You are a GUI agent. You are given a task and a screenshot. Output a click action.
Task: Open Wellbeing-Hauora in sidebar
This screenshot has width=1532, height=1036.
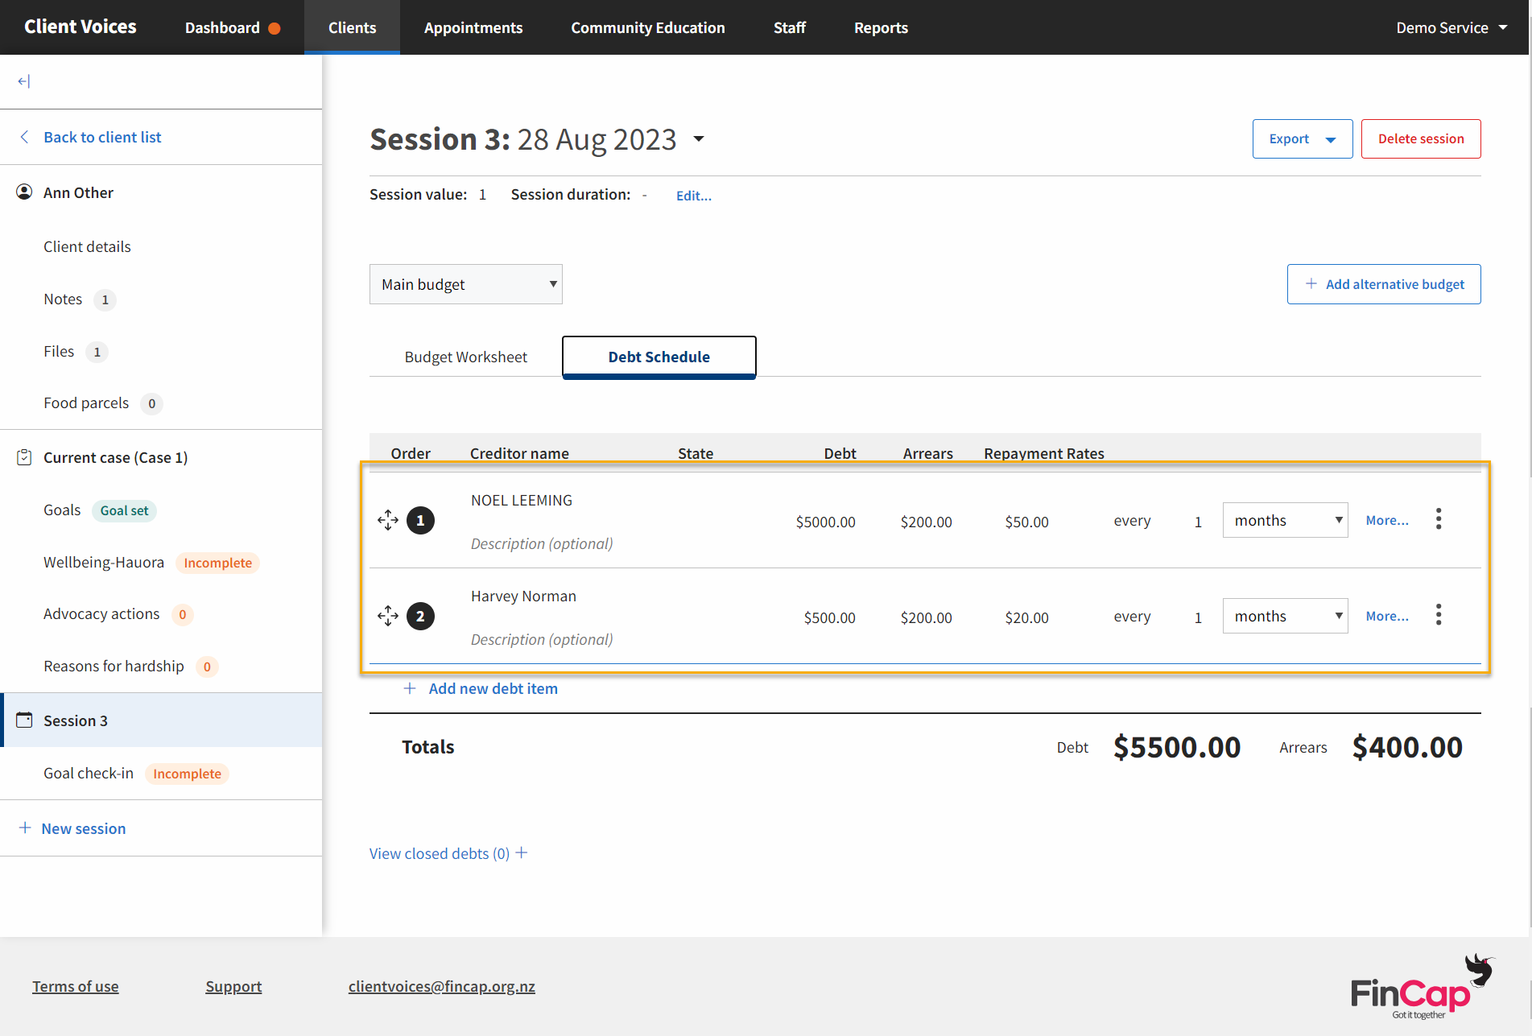pos(104,562)
